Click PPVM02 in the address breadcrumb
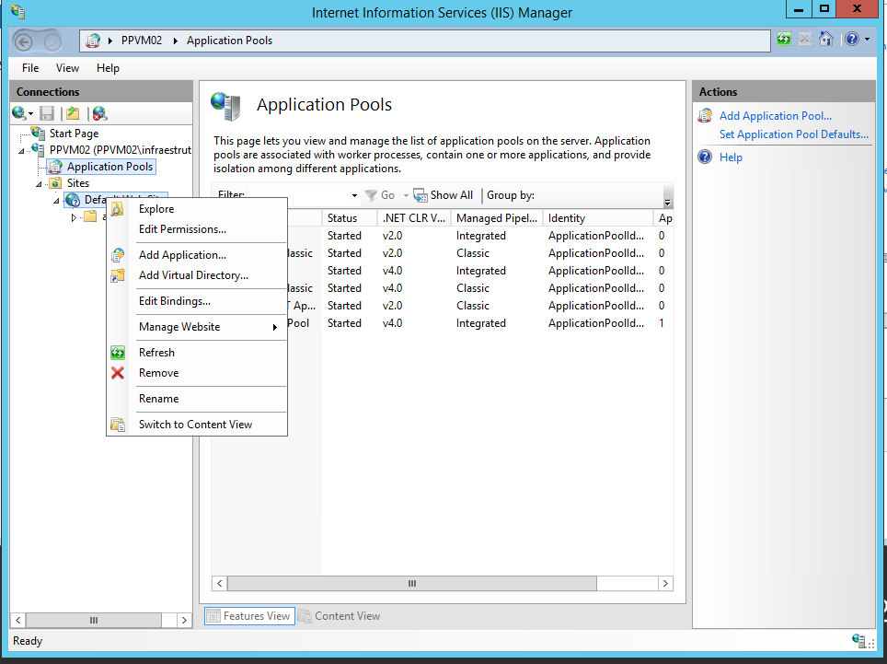Screen dimensions: 887x664 point(142,41)
